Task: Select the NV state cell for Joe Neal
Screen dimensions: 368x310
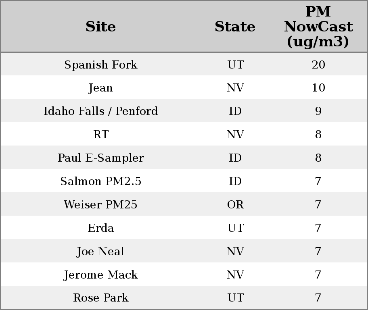Action: click(x=235, y=252)
